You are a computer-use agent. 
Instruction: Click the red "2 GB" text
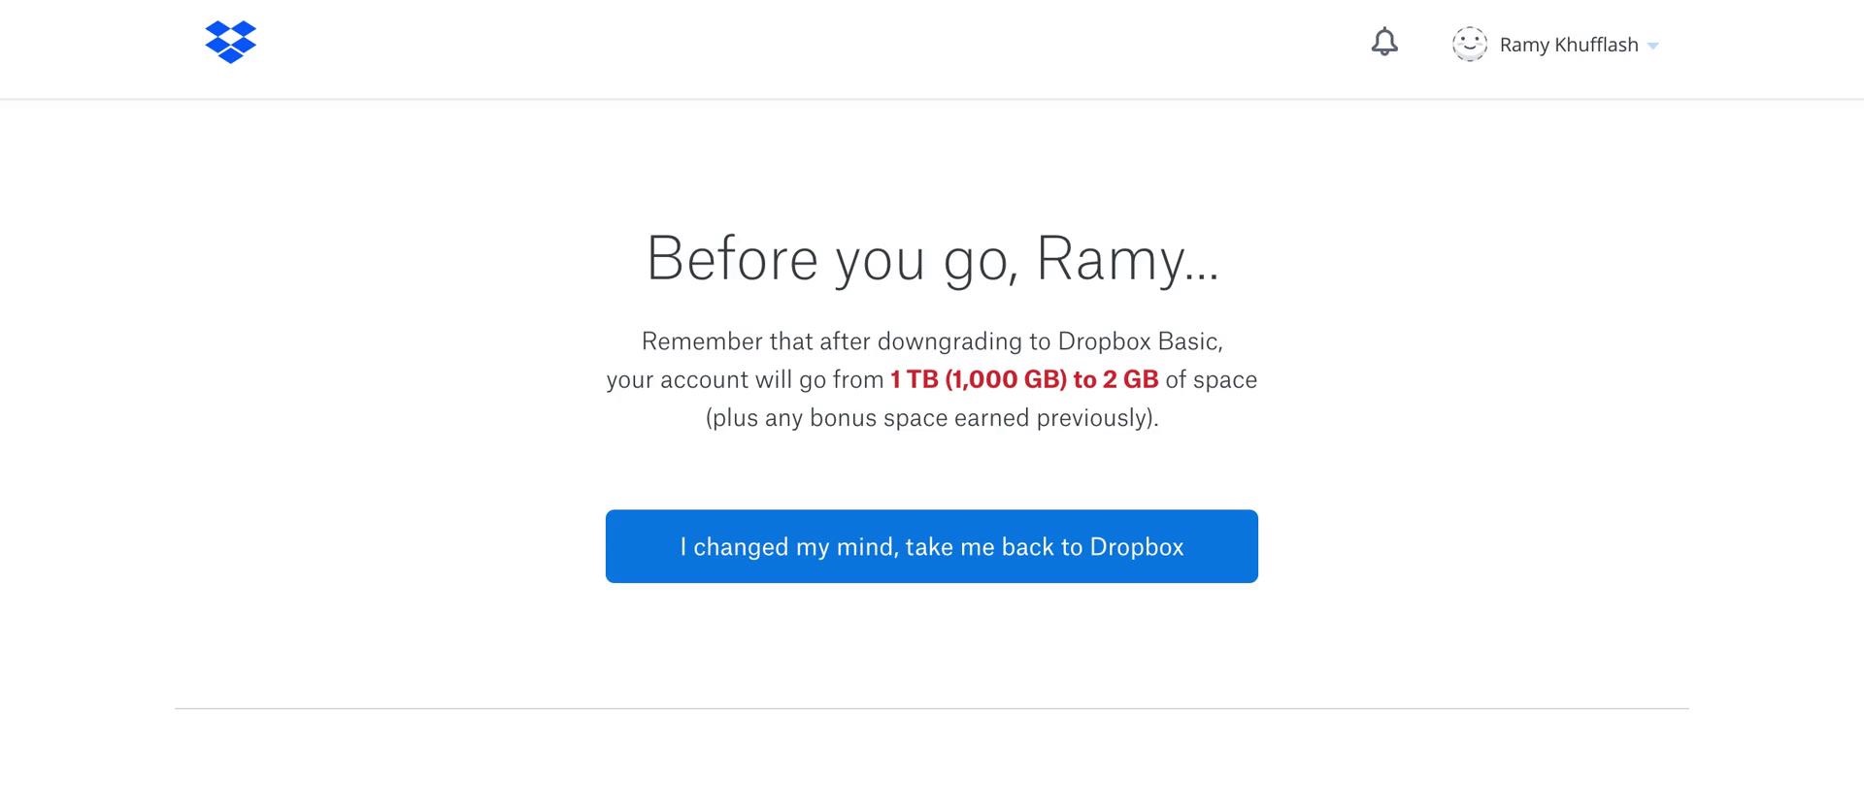click(x=1130, y=379)
